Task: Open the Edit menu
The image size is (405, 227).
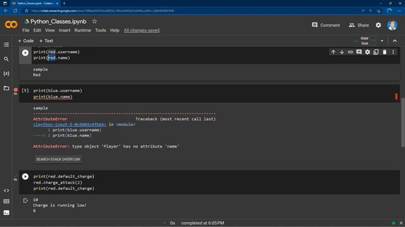Action: 37,30
